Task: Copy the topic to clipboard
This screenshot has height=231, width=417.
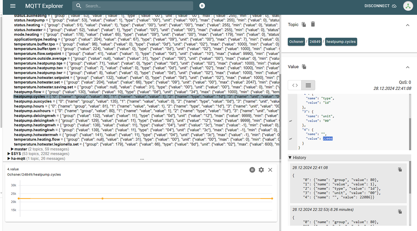Action: pos(304,24)
